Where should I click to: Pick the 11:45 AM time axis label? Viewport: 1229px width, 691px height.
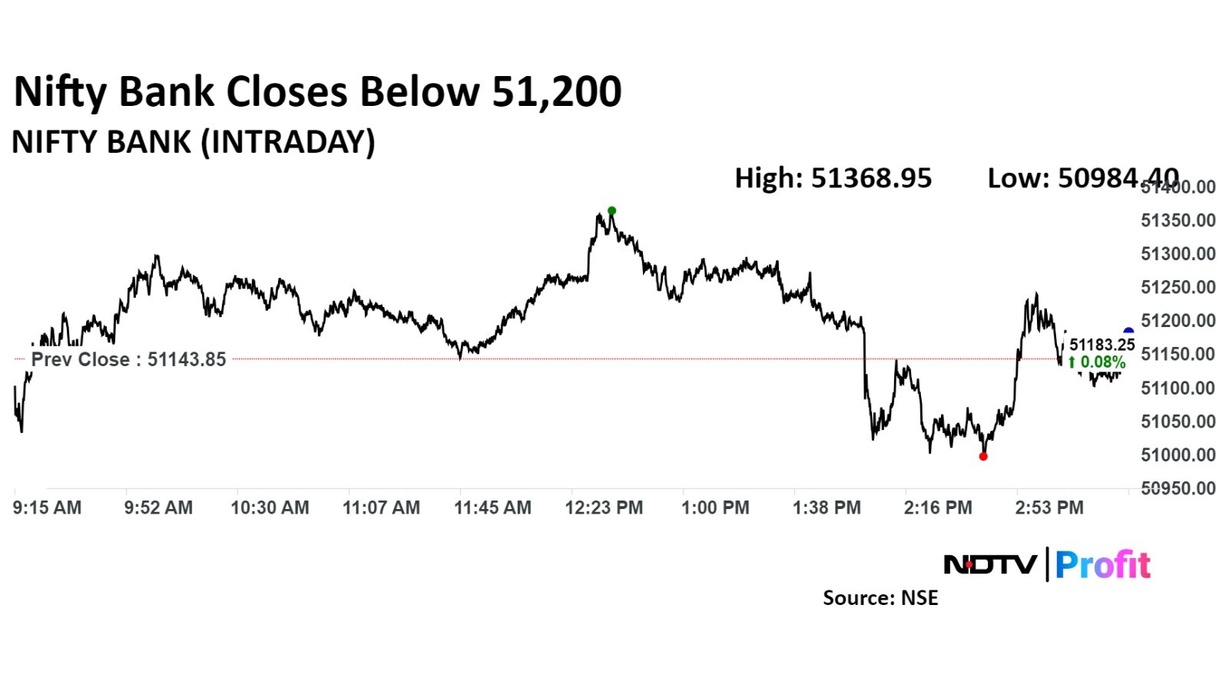[492, 508]
